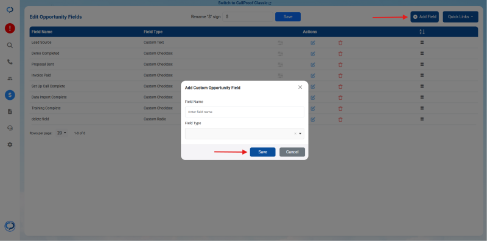487x241 pixels.
Task: Delete the Demo Completed field
Action: [x=340, y=54]
